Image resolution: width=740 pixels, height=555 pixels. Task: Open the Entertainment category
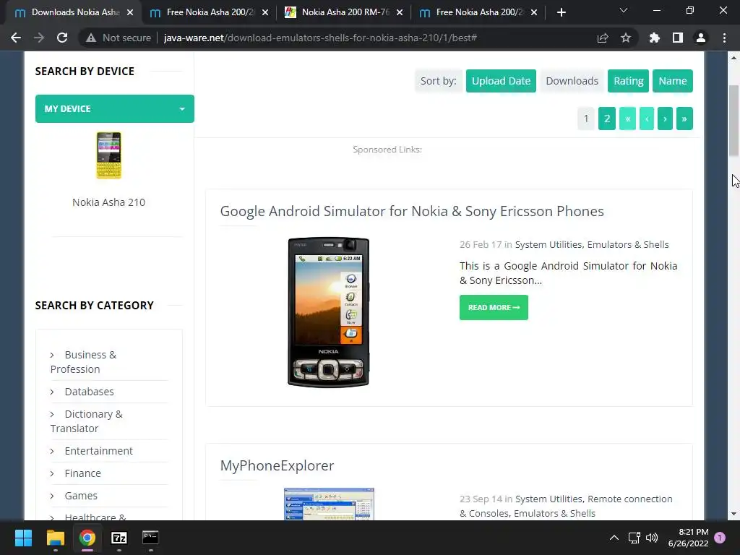click(98, 451)
